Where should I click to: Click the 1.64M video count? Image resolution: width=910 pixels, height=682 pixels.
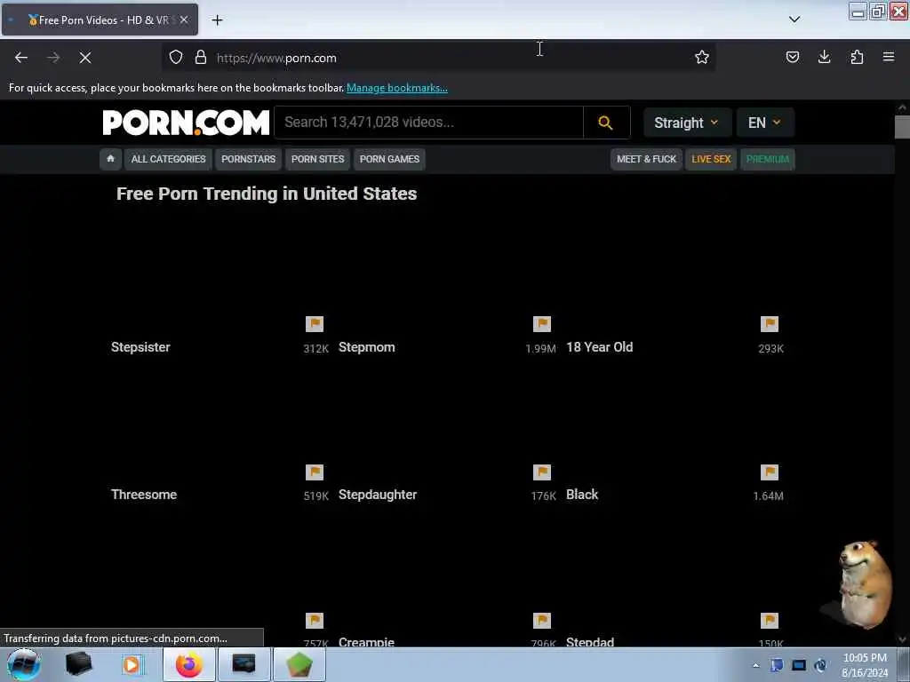(768, 496)
